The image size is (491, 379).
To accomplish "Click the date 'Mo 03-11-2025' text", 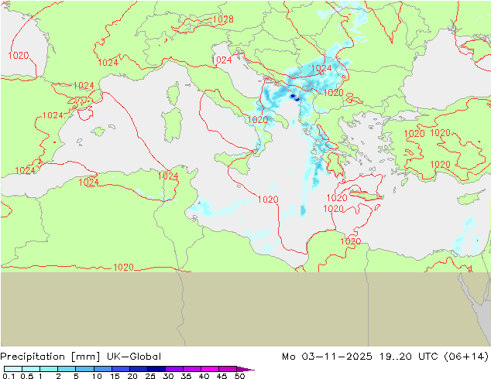I will pyautogui.click(x=327, y=357).
